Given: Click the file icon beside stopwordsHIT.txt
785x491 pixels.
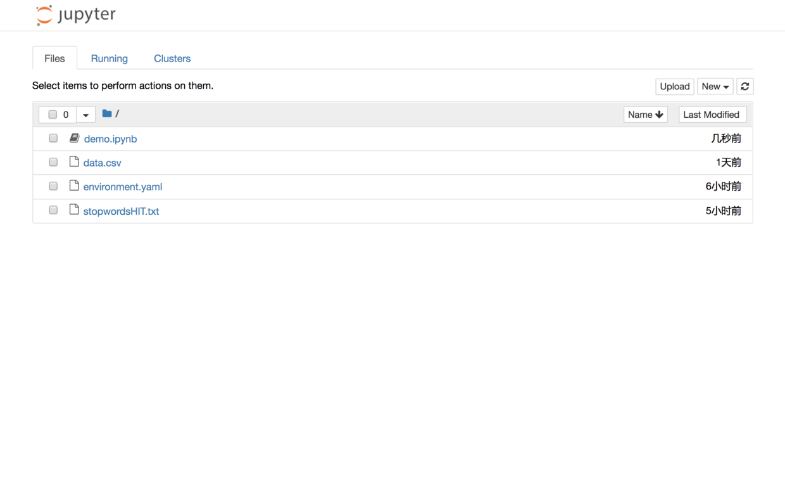Looking at the screenshot, I should pyautogui.click(x=74, y=210).
